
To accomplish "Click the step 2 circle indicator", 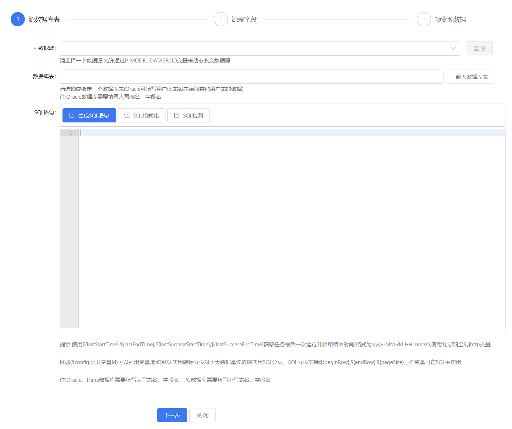I will (x=220, y=19).
